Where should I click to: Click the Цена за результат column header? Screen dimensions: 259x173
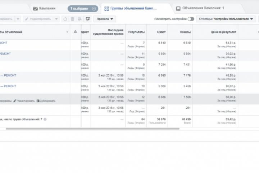[223, 32]
